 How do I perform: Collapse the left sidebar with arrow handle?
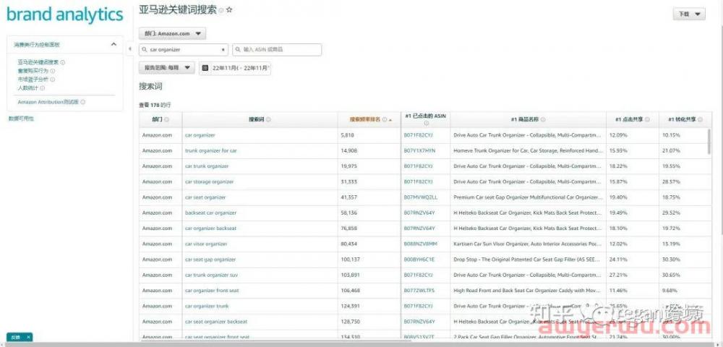click(129, 48)
